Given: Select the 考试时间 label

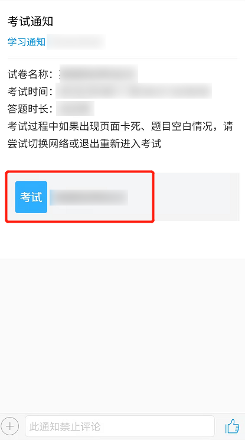Looking at the screenshot, I should [30, 92].
